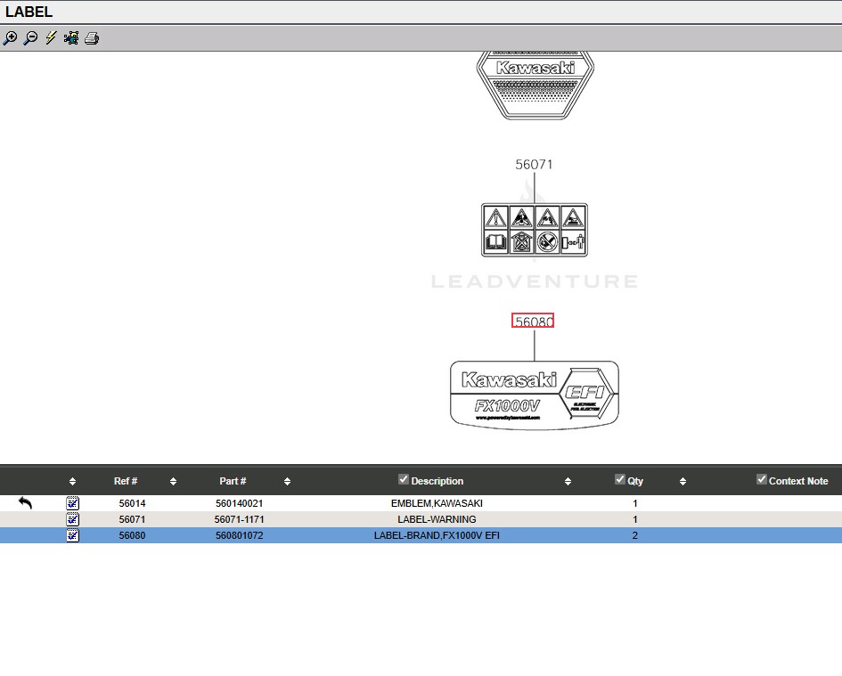The width and height of the screenshot is (842, 676).
Task: Click the zoom in magnifier icon
Action: pos(10,38)
